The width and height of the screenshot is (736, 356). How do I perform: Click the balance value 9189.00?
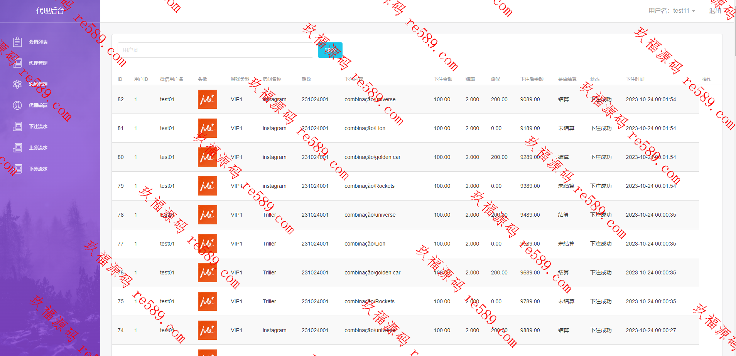[x=530, y=128]
